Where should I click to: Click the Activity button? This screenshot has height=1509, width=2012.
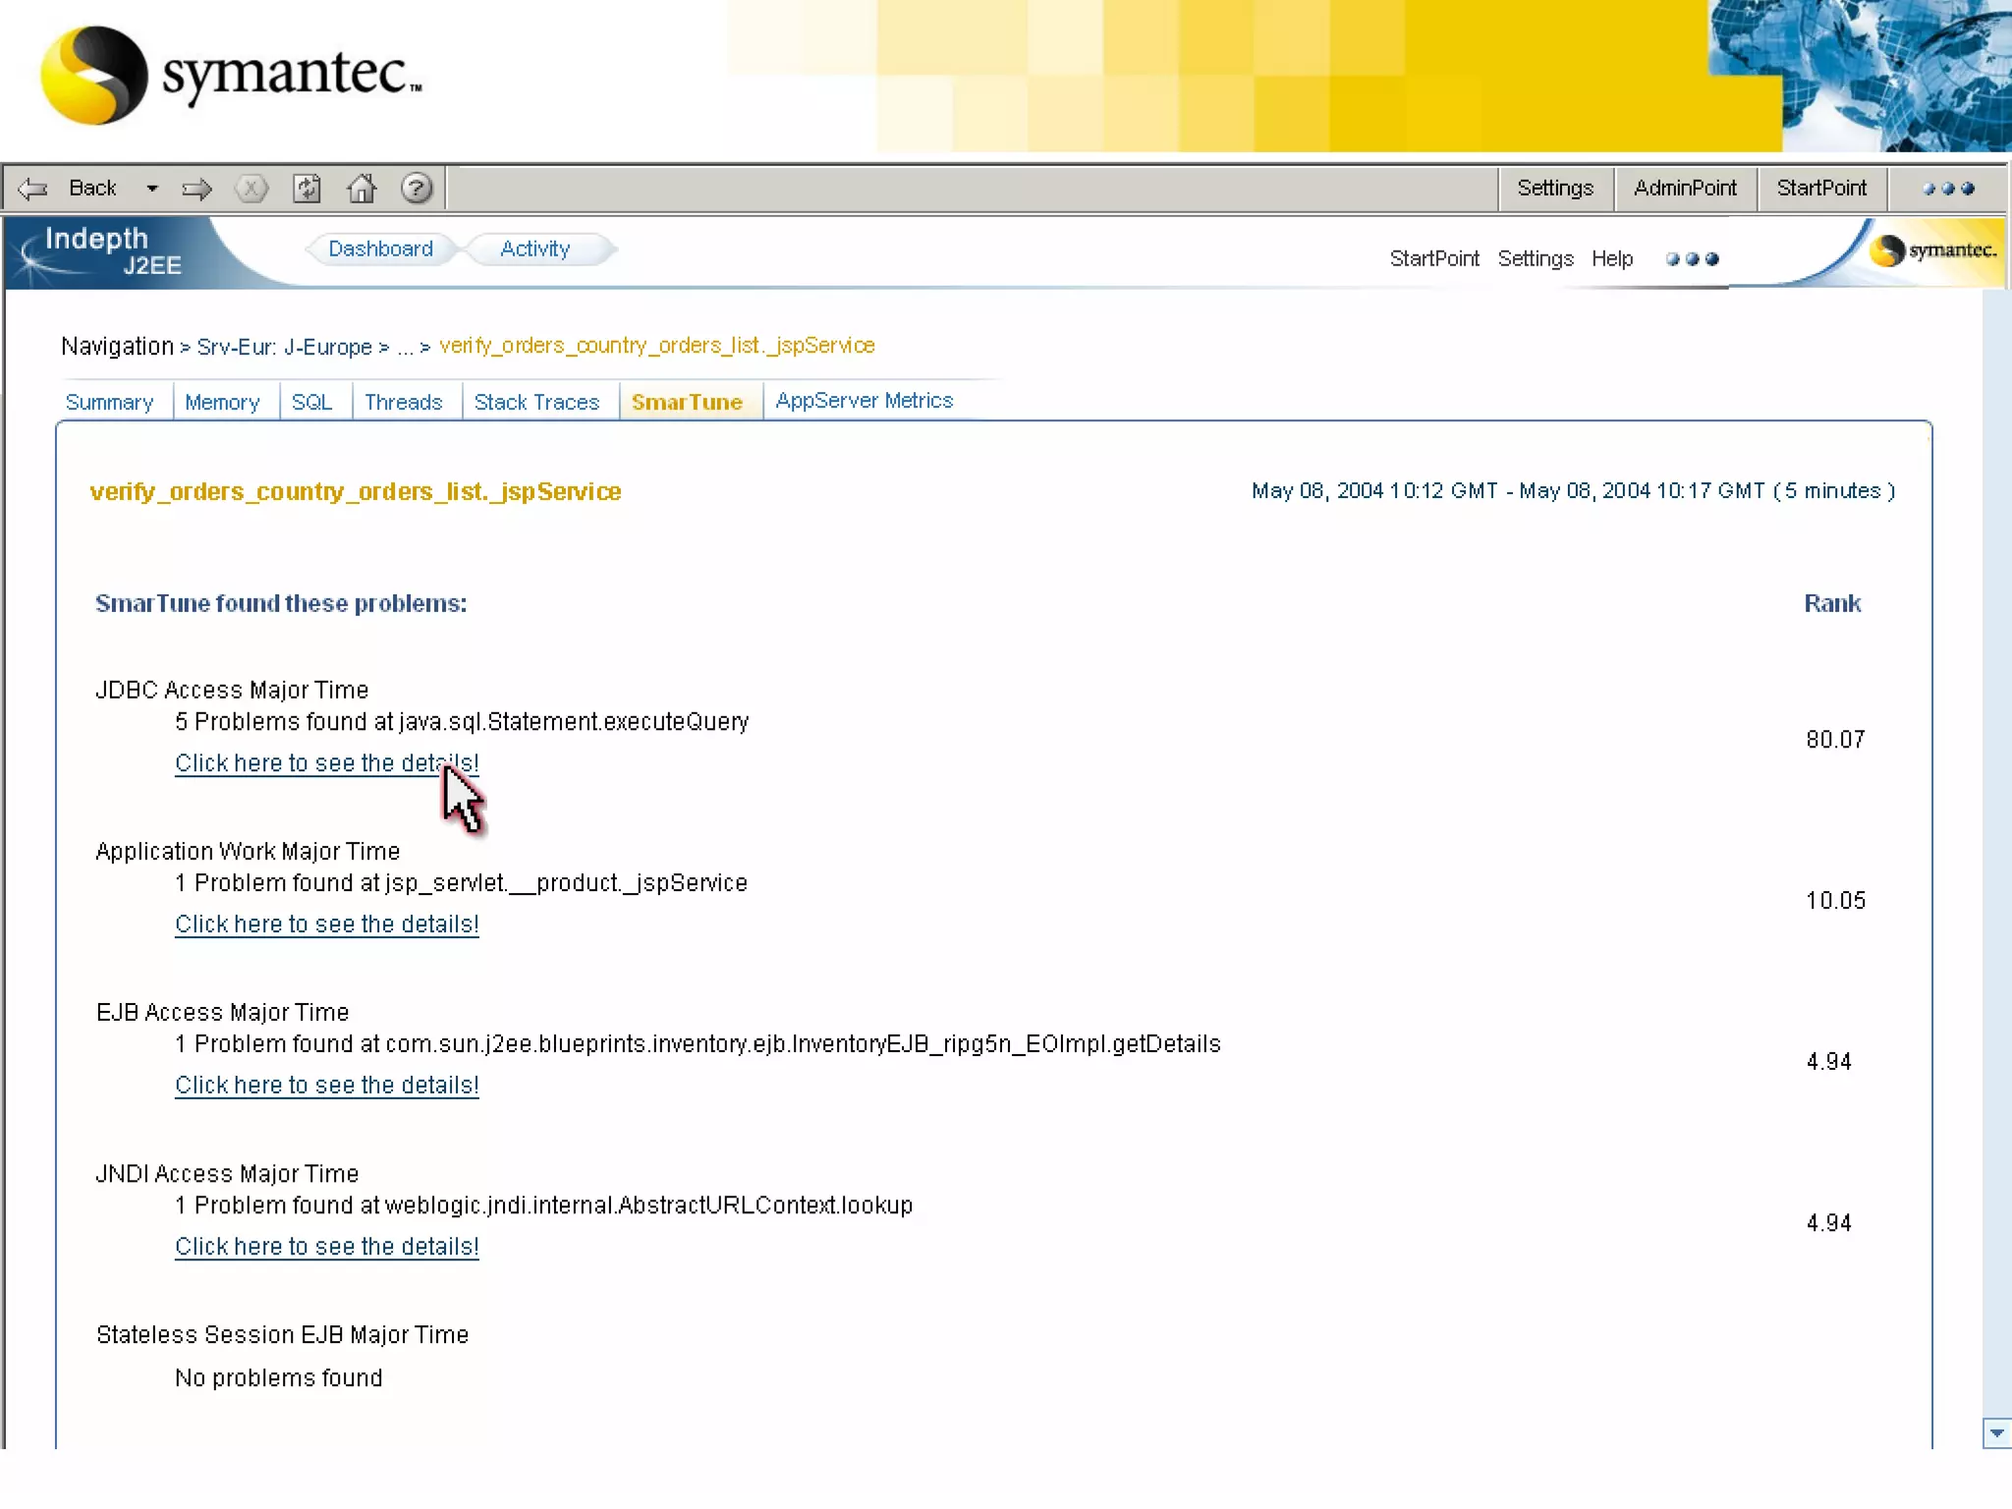[534, 250]
